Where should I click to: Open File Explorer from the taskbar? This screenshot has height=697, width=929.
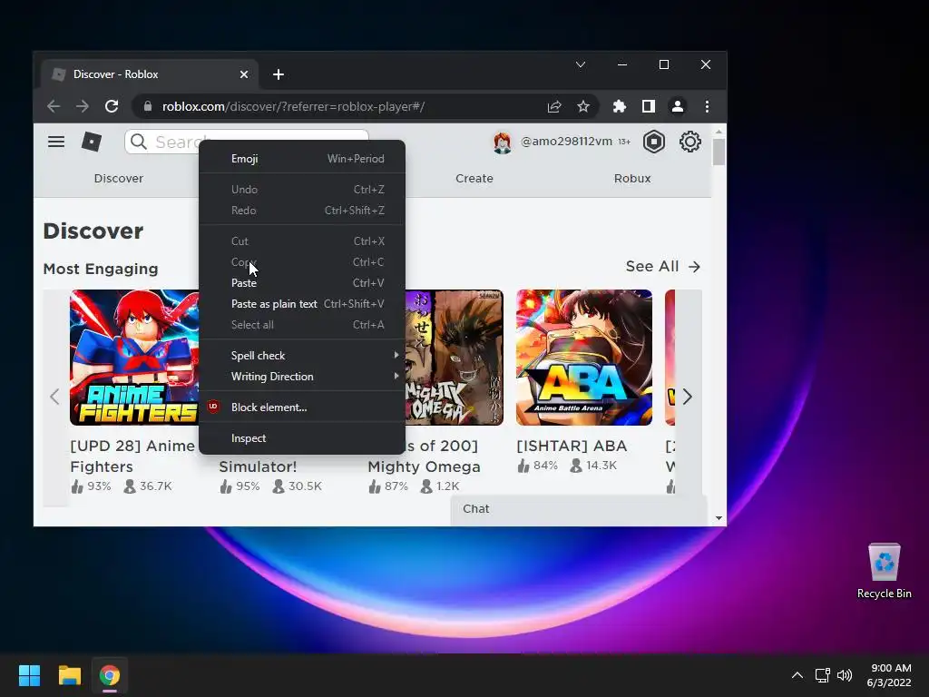[x=69, y=675]
